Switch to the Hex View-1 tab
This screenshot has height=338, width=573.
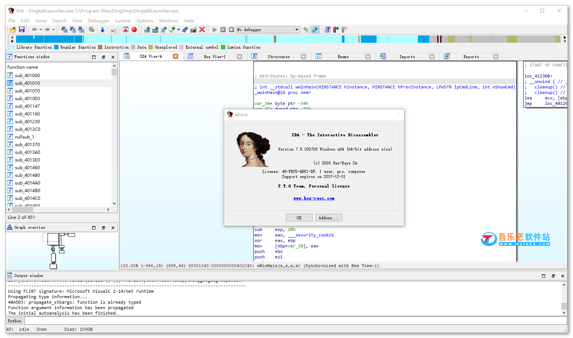(x=215, y=57)
